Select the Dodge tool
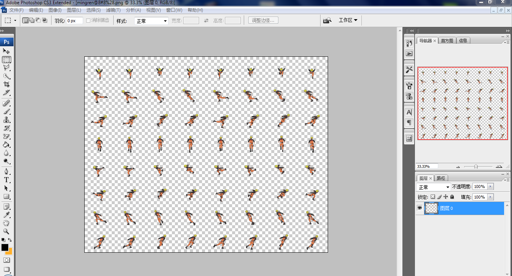This screenshot has width=512, height=276. click(x=6, y=161)
